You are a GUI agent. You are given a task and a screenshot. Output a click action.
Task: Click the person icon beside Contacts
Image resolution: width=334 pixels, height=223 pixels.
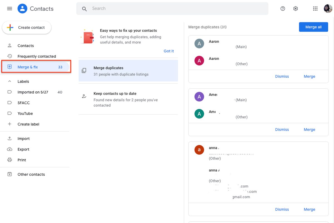tap(9, 45)
